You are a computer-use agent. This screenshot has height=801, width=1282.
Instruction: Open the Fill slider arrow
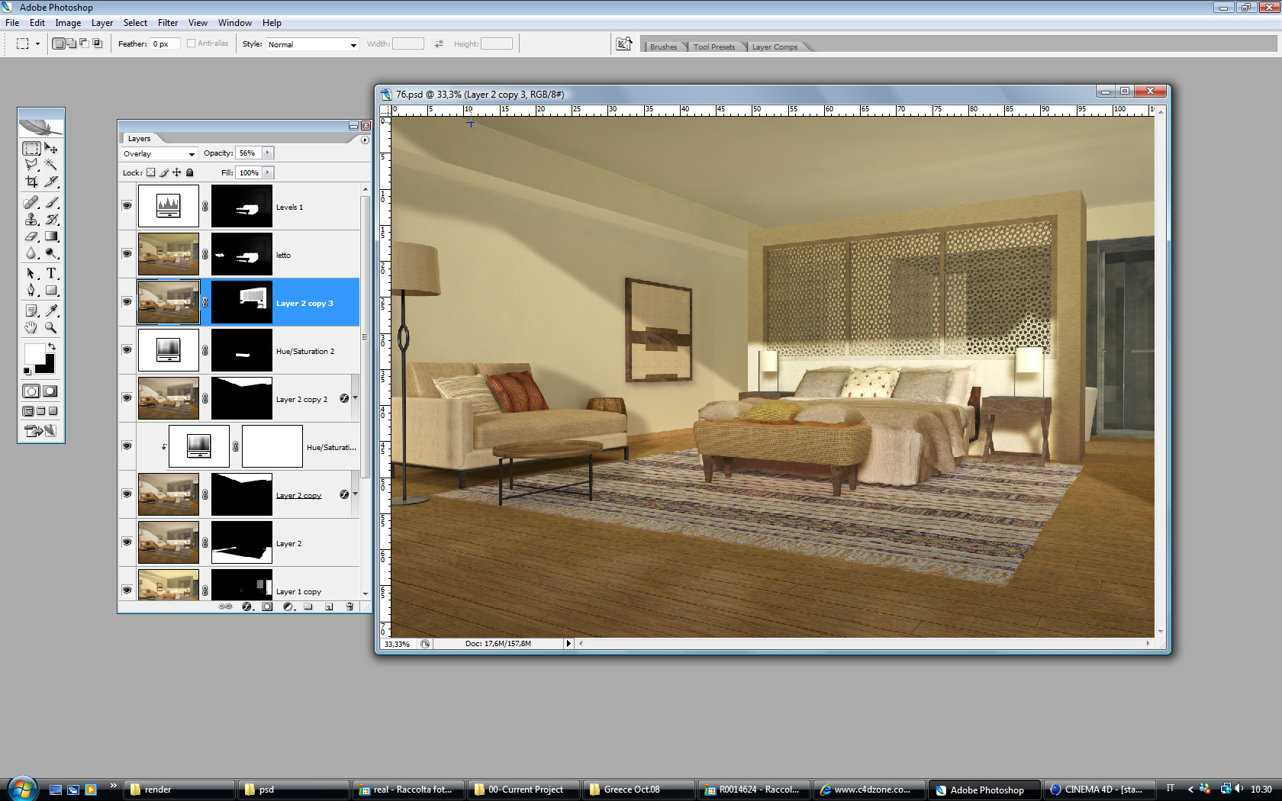(268, 173)
